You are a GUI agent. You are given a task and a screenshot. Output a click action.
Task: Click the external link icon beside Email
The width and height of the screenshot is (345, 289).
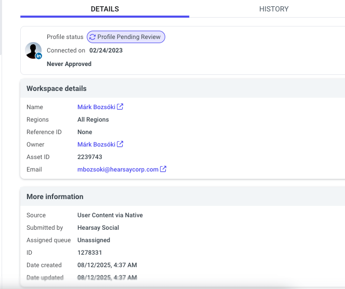163,169
